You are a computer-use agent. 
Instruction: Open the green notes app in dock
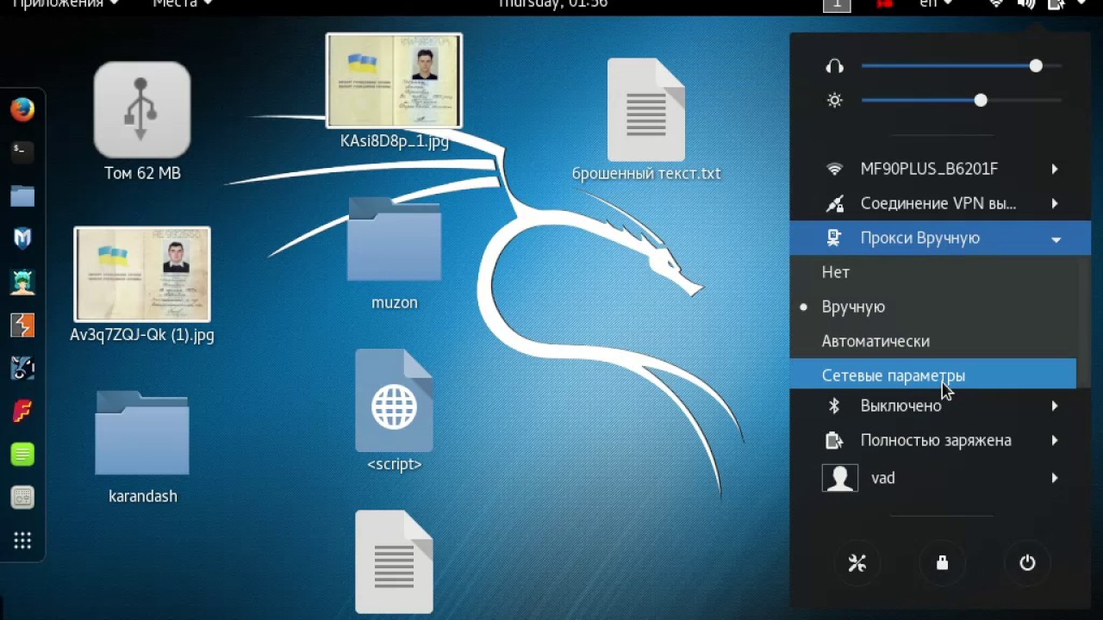click(22, 454)
